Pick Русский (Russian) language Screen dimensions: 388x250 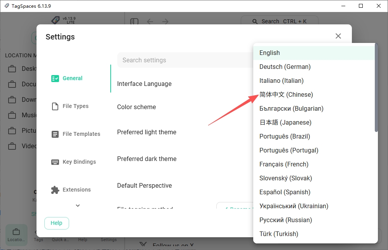(314, 220)
